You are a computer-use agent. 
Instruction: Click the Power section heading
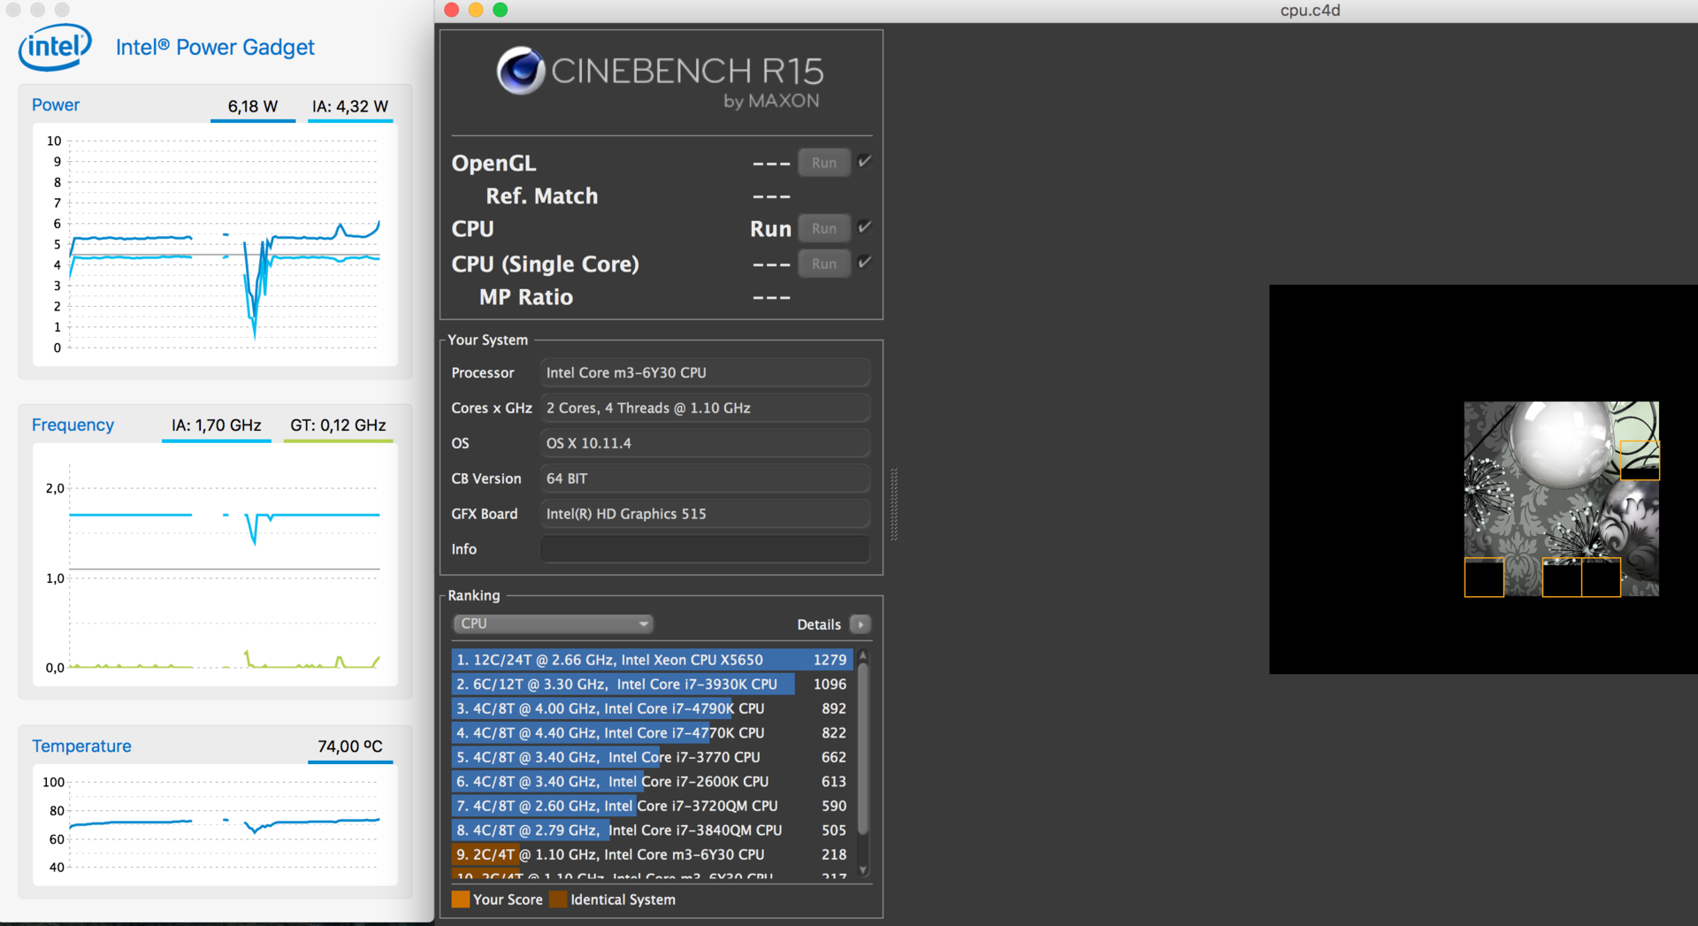(x=56, y=105)
